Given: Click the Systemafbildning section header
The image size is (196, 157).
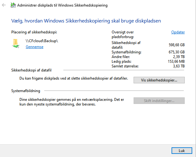Looking at the screenshot, I should tap(26, 91).
